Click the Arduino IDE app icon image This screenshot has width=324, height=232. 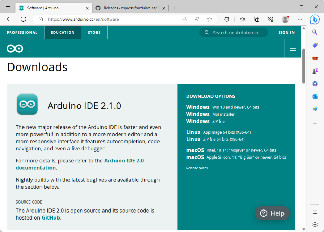click(x=27, y=104)
